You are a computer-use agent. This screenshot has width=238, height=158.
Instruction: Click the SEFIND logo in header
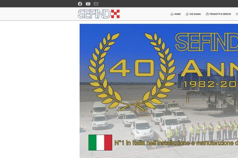99,14
